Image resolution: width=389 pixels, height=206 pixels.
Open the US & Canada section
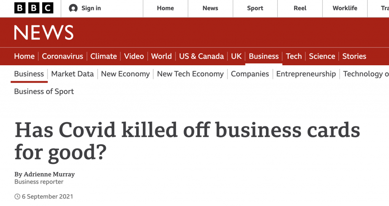coord(201,56)
